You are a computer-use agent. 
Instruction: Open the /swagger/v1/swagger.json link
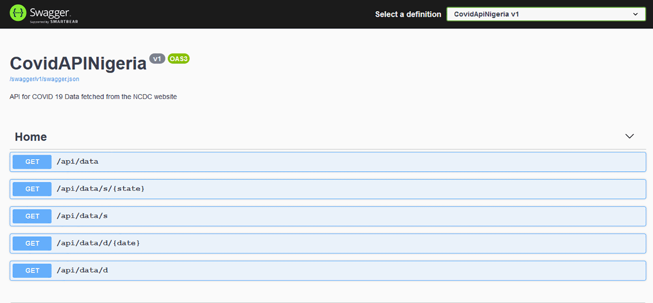[44, 79]
